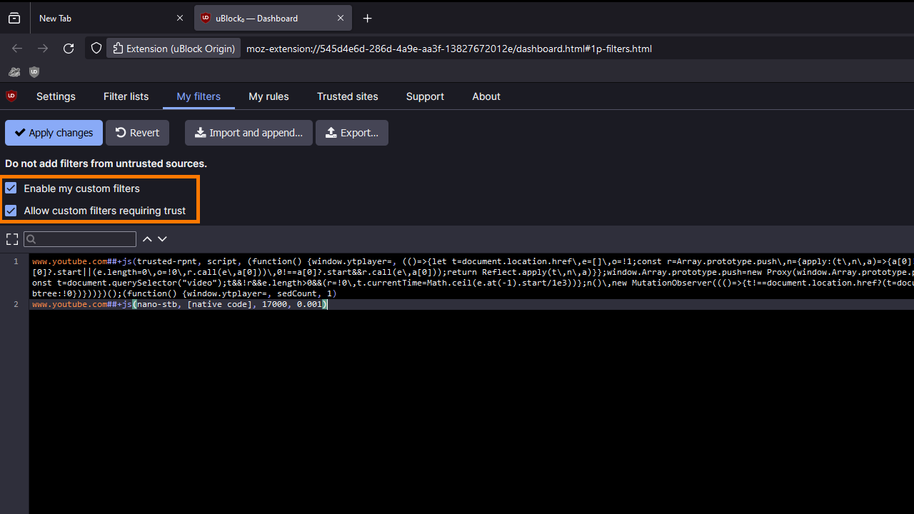Open the Trusted sites tab
This screenshot has width=914, height=514.
pos(348,96)
